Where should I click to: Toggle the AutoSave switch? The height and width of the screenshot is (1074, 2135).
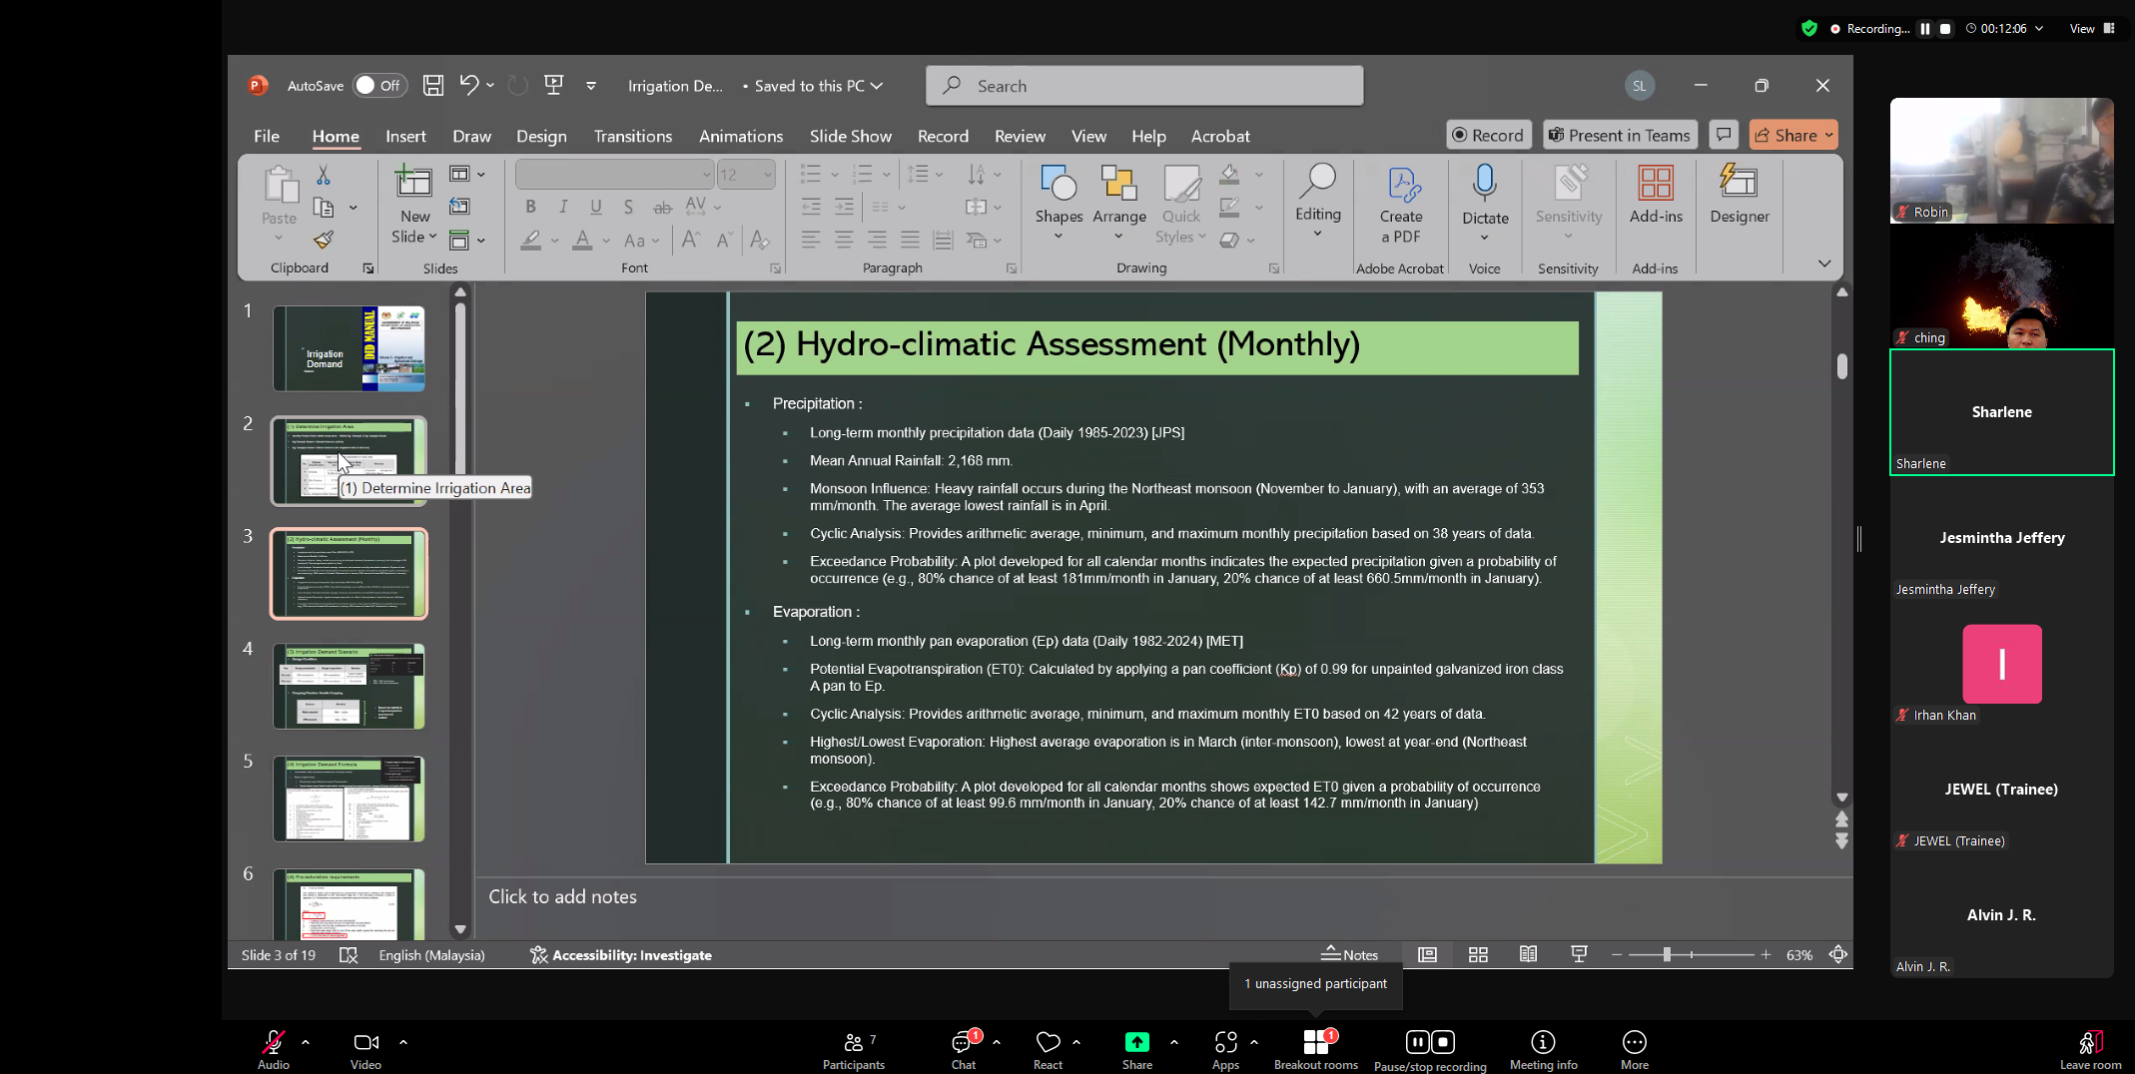[x=379, y=86]
